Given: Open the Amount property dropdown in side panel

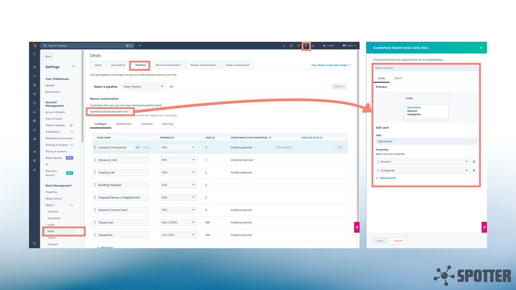Looking at the screenshot, I should coord(423,162).
